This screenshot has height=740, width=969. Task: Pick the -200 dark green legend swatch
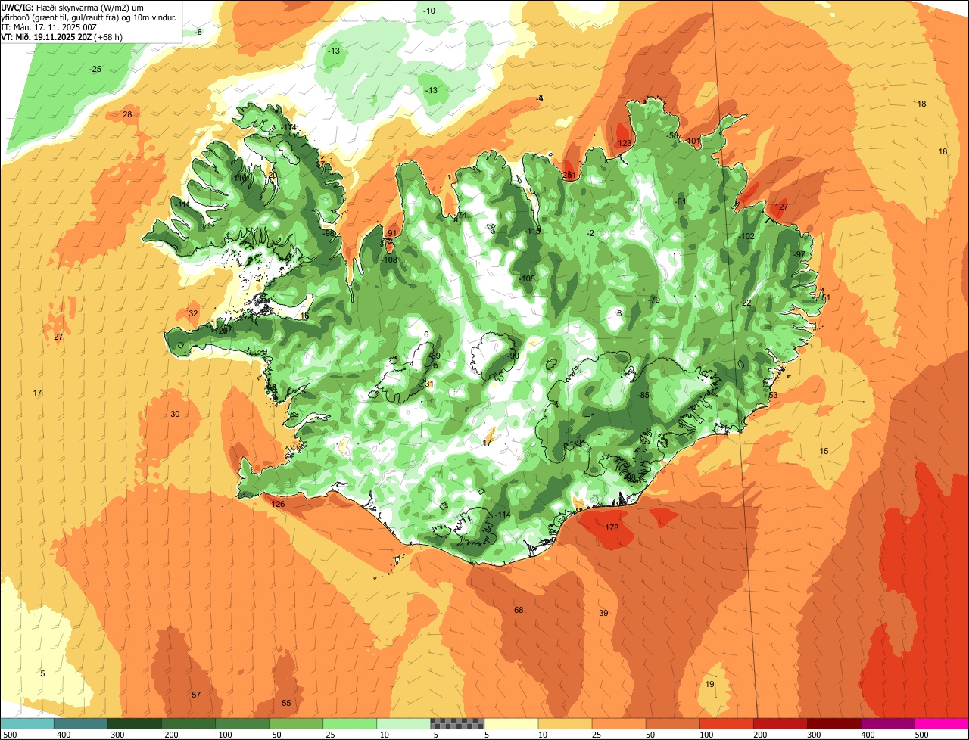189,723
